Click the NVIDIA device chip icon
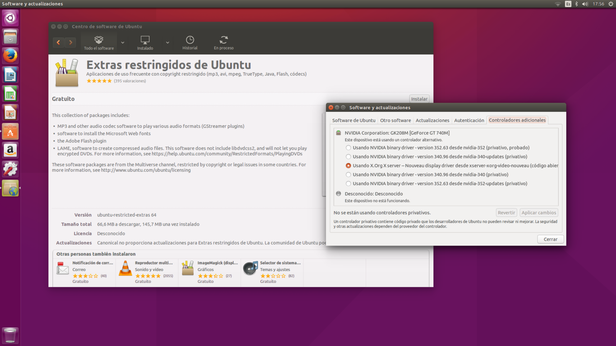This screenshot has height=346, width=616. point(338,133)
